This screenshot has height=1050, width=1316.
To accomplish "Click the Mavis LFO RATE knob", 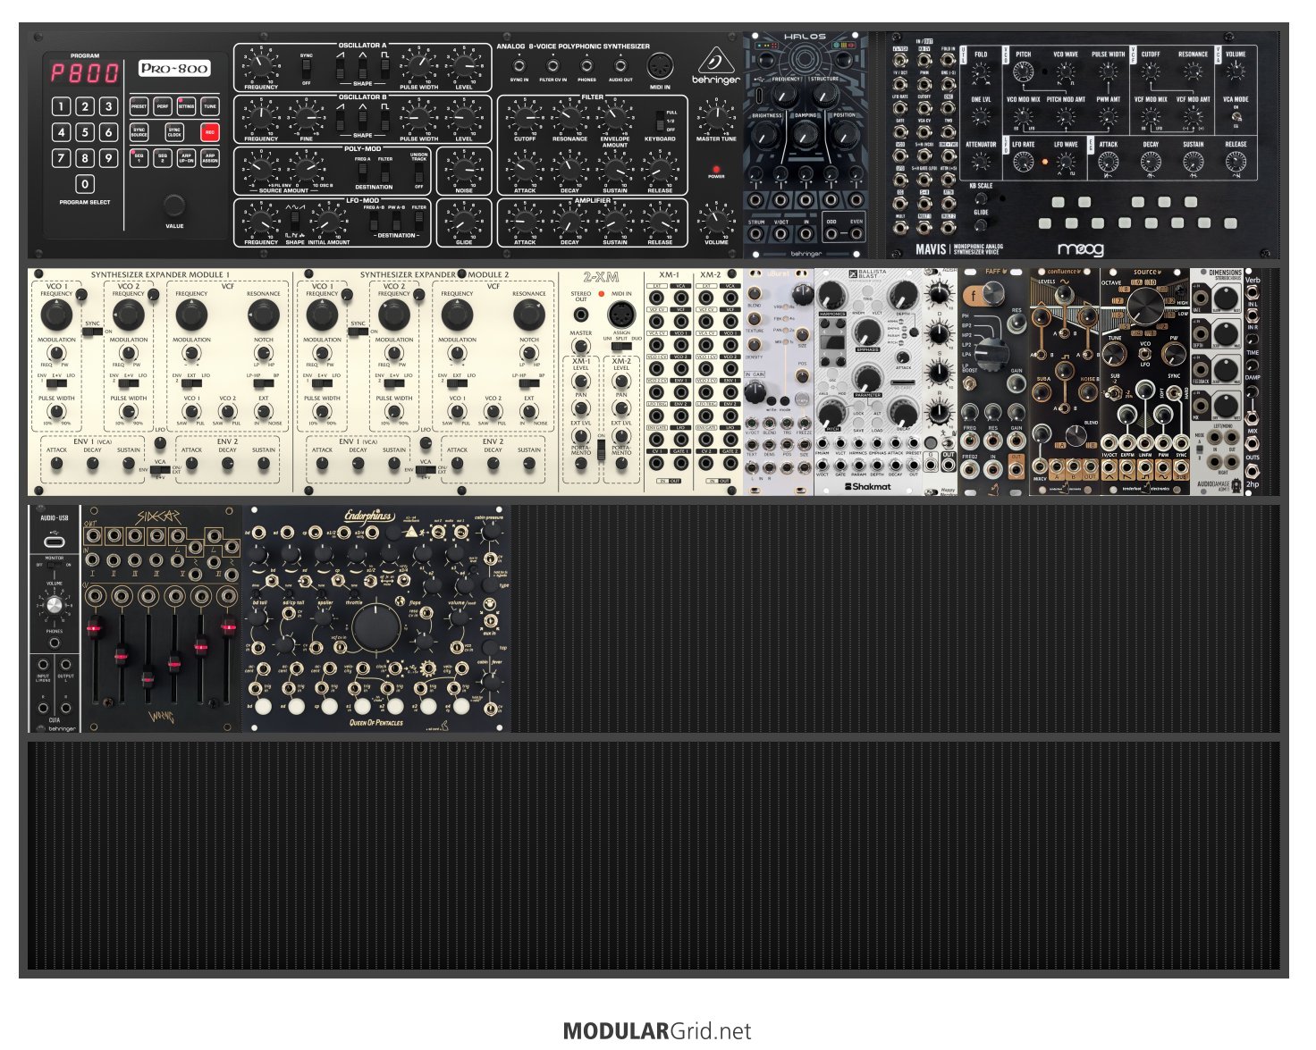I will tap(1024, 162).
